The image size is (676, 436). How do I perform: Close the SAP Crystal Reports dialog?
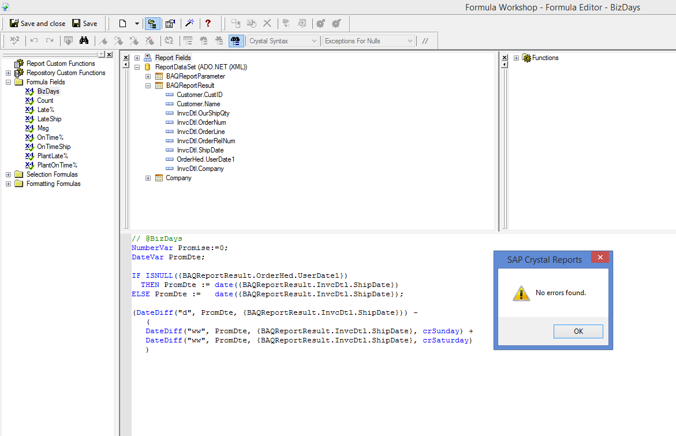pyautogui.click(x=600, y=258)
